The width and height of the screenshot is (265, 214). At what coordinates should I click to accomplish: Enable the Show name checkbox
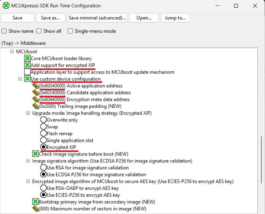[4, 31]
